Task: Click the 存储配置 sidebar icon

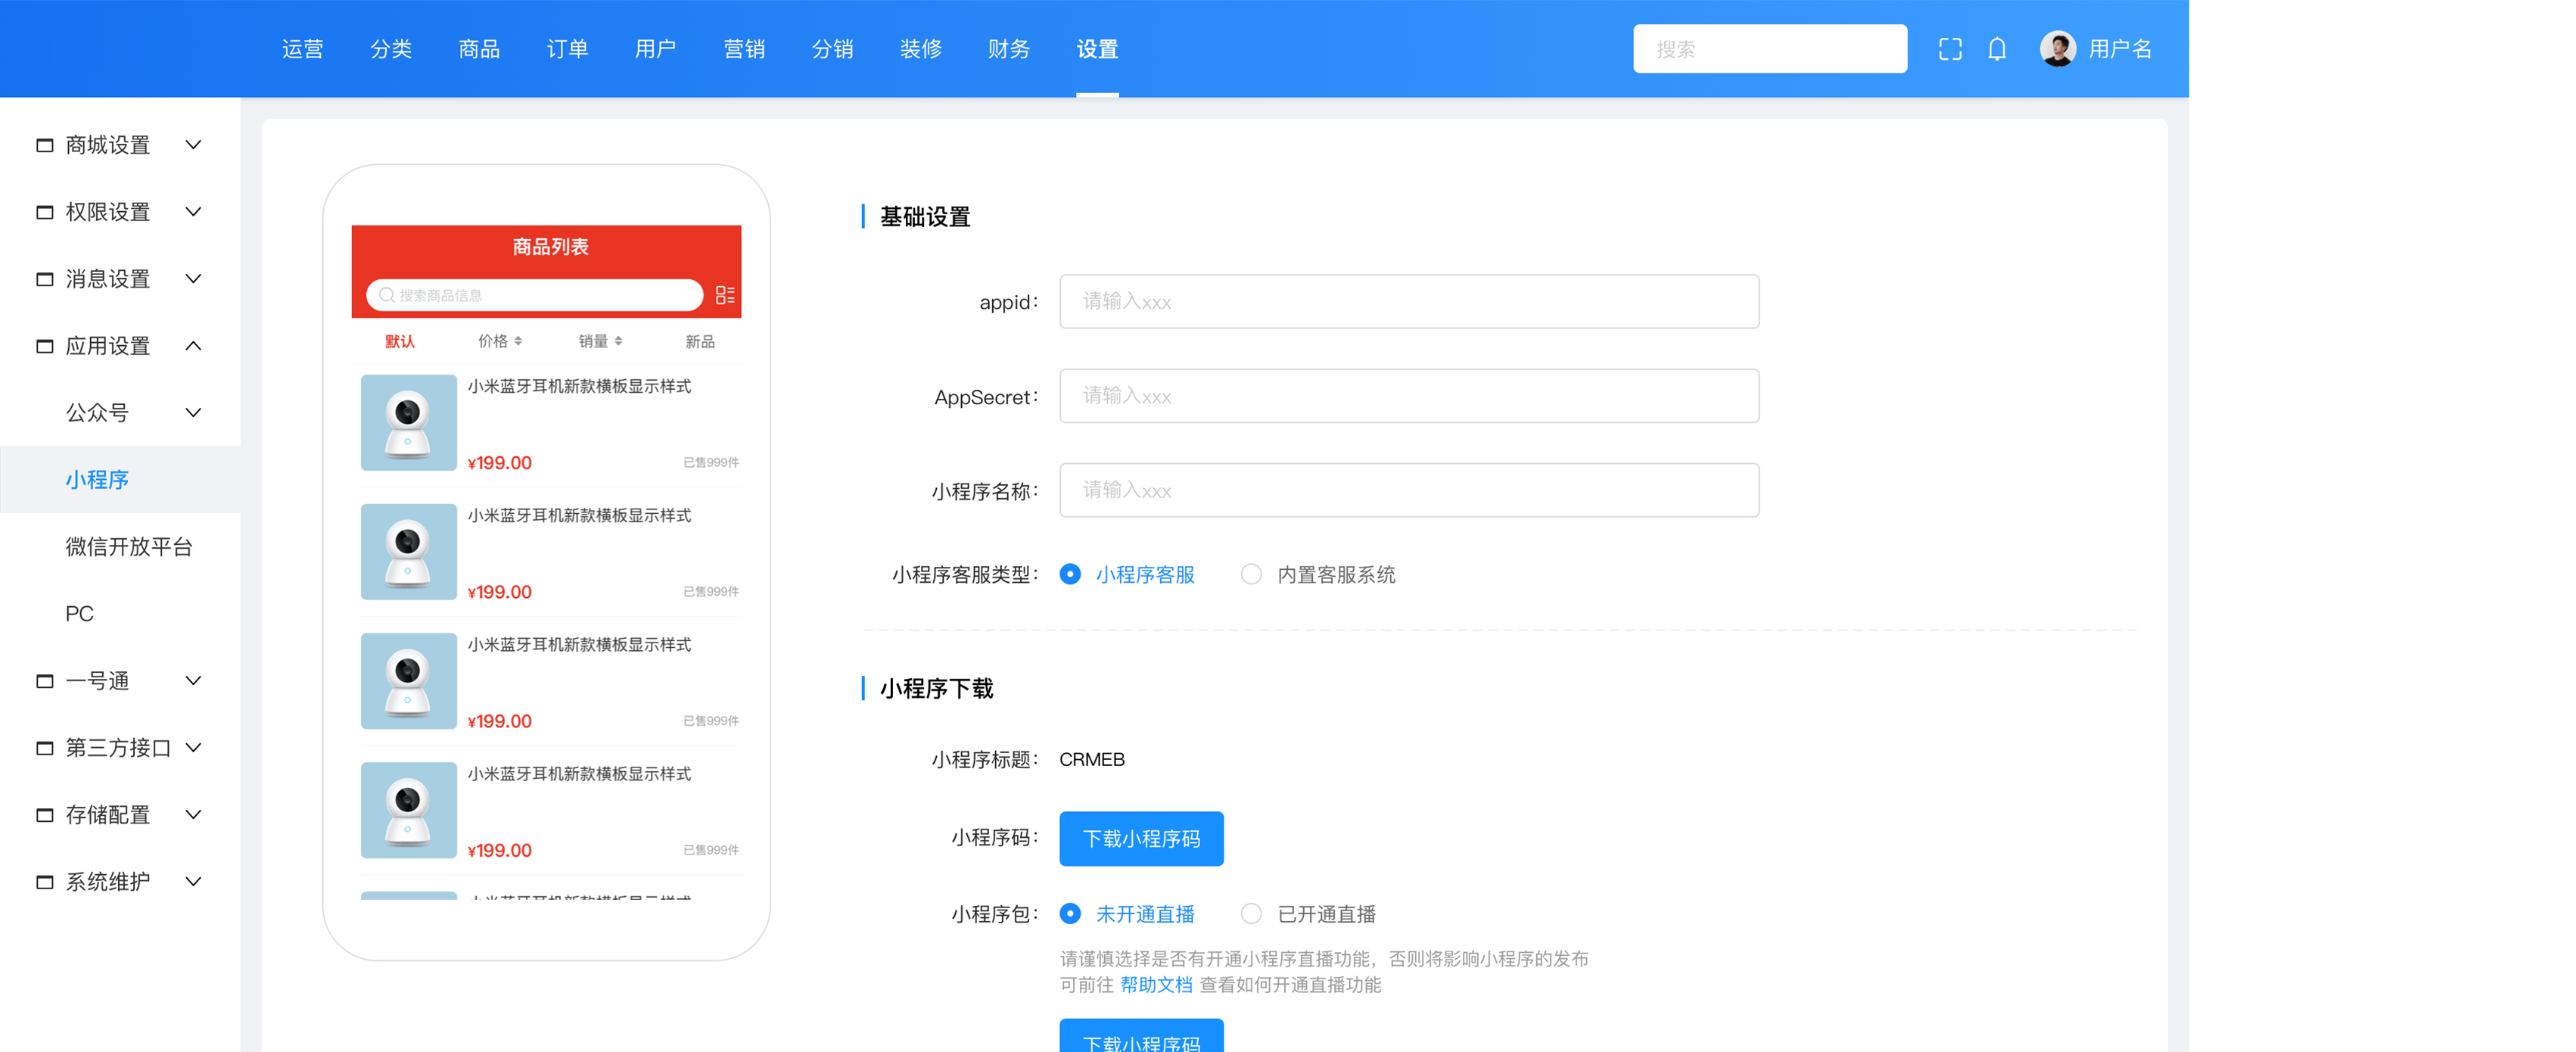Action: 45,815
